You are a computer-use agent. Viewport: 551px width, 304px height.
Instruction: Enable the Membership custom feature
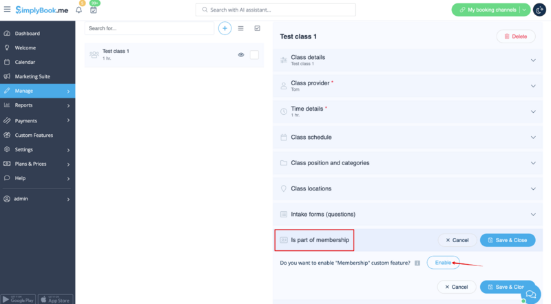443,263
